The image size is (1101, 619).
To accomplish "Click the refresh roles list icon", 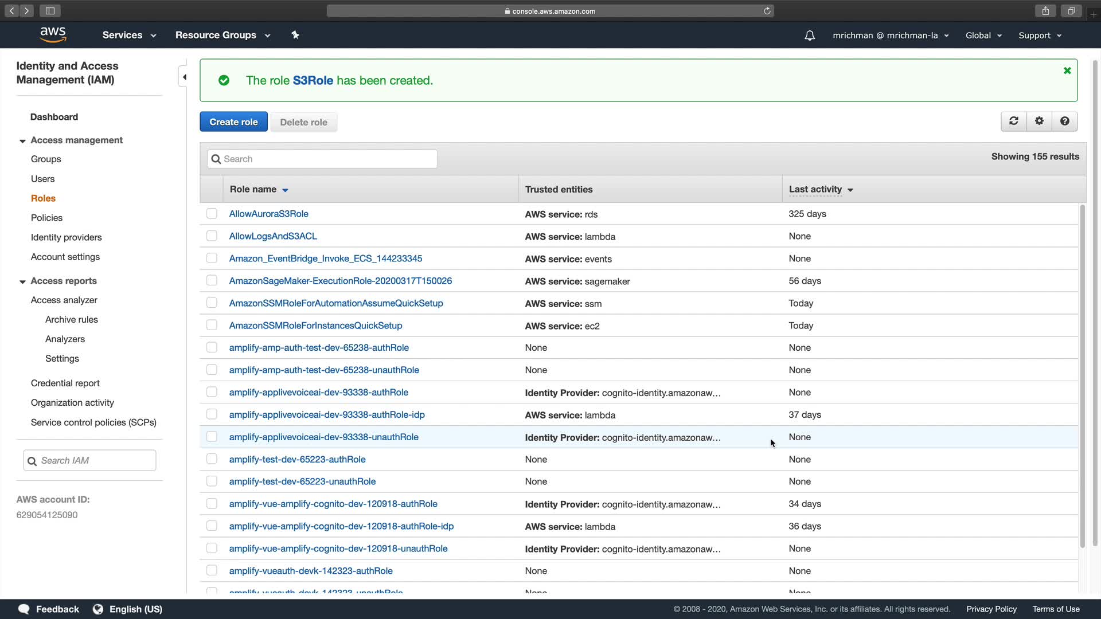I will (1014, 121).
